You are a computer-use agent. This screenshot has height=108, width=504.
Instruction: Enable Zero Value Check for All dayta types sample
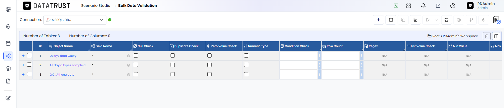coord(209,65)
